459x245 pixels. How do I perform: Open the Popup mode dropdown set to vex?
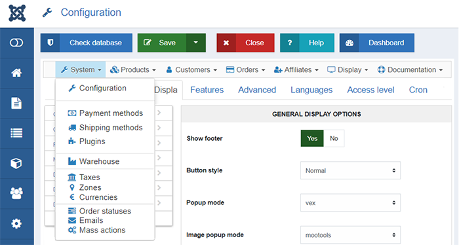pyautogui.click(x=350, y=202)
